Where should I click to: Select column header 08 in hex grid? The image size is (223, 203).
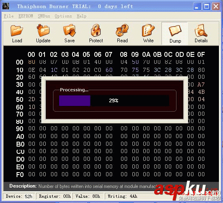[x=123, y=54]
